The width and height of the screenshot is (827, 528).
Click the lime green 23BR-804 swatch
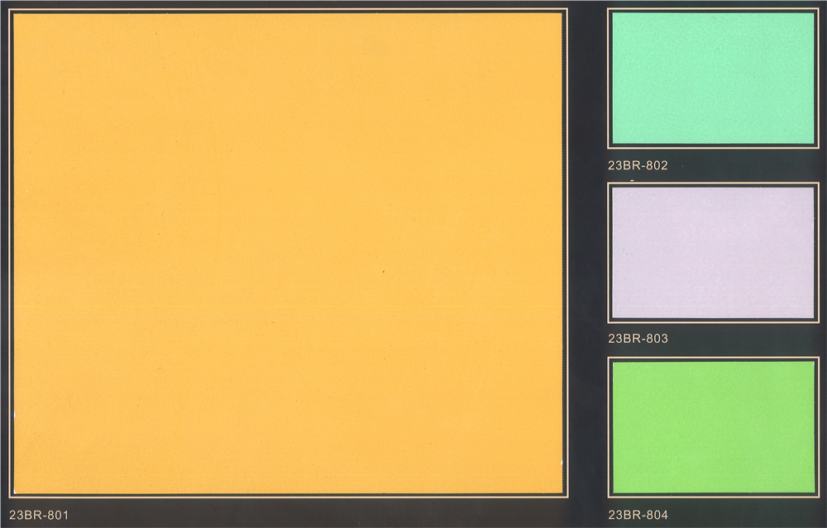click(713, 426)
